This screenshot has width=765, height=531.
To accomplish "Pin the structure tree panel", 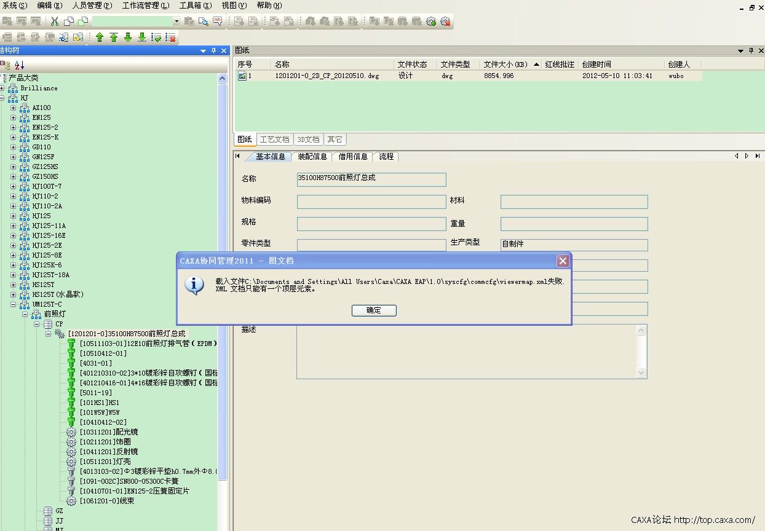I will [x=213, y=51].
